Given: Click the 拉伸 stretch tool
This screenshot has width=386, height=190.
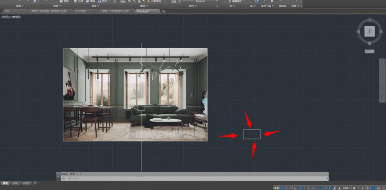Looking at the screenshot, I should [x=78, y=1].
